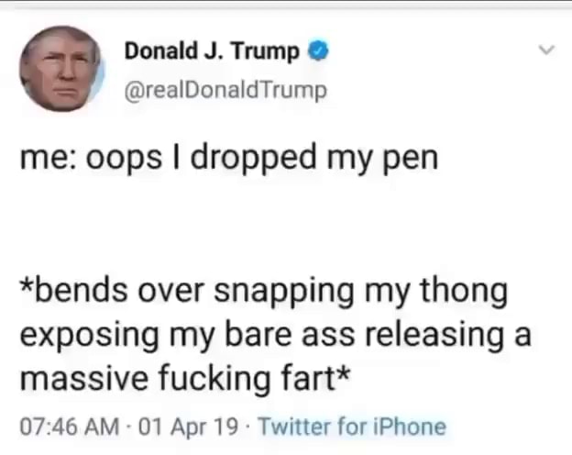Open the @realDonaldTrump handle
Viewport: 572px width, 455px height.
(225, 91)
